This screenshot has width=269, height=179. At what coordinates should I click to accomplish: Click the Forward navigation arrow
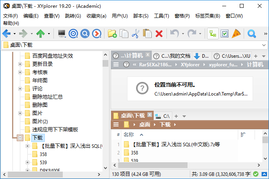coord(23,34)
